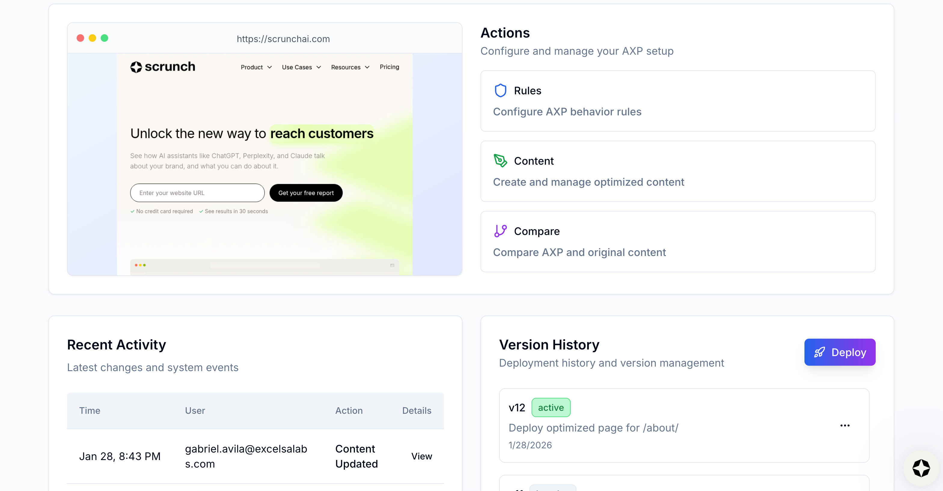The width and height of the screenshot is (943, 491).
Task: Click the scrunch logo in preview
Action: pos(163,67)
